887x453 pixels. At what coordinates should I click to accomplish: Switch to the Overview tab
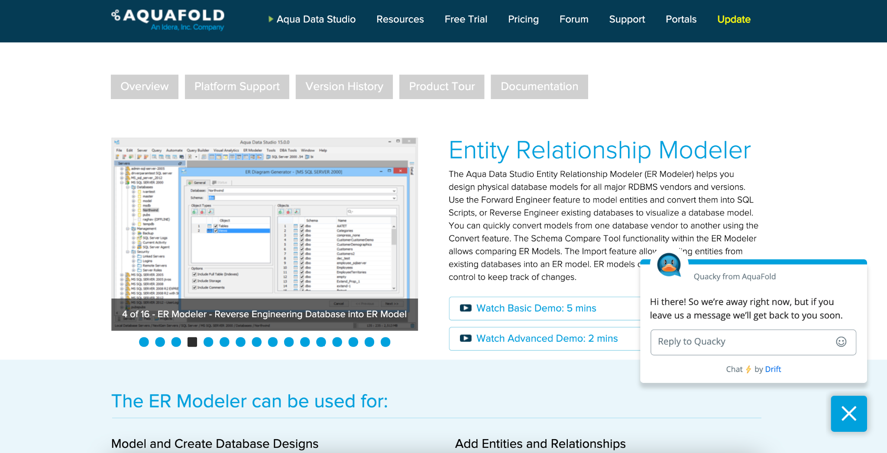(145, 87)
